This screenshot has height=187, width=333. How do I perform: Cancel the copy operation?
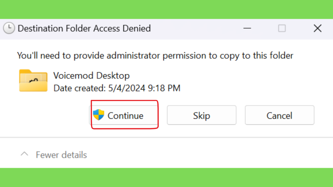[x=279, y=115]
